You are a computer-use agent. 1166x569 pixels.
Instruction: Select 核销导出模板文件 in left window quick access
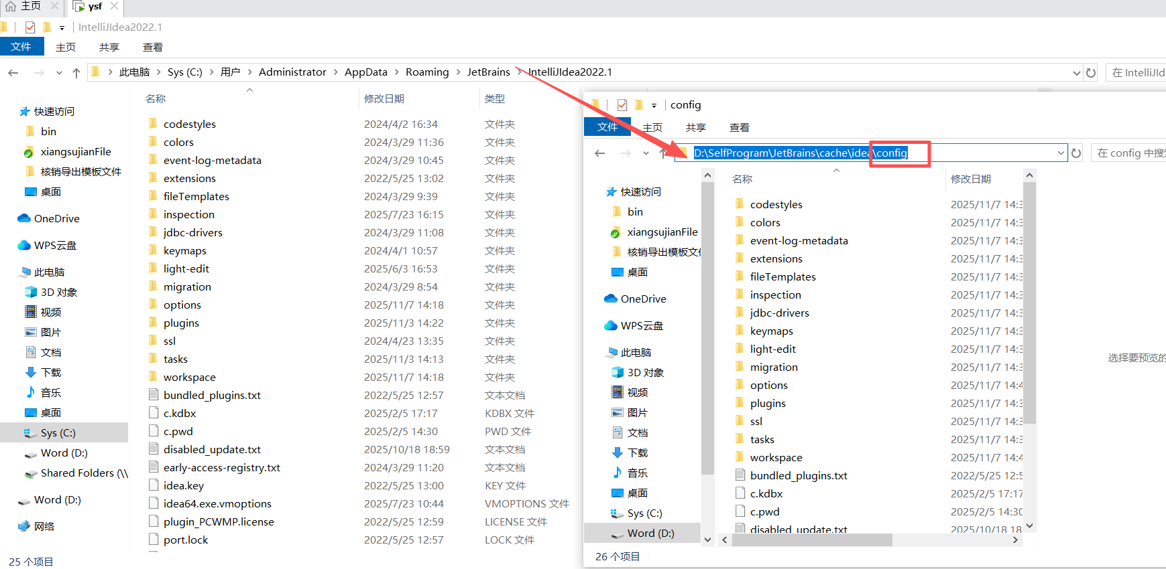click(x=73, y=171)
